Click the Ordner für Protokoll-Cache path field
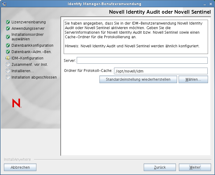The width and height of the screenshot is (215, 175). pyautogui.click(x=161, y=71)
